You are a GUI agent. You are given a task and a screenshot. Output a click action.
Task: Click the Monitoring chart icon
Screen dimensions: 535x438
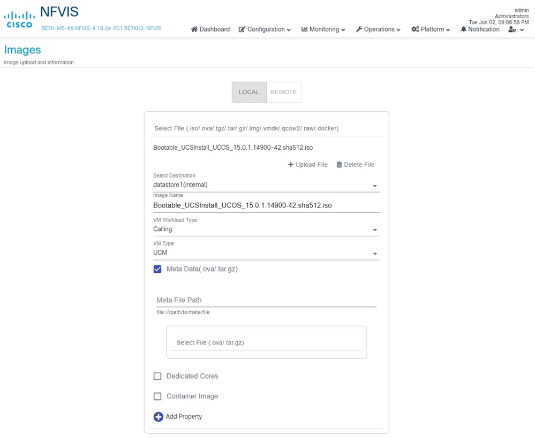point(304,29)
